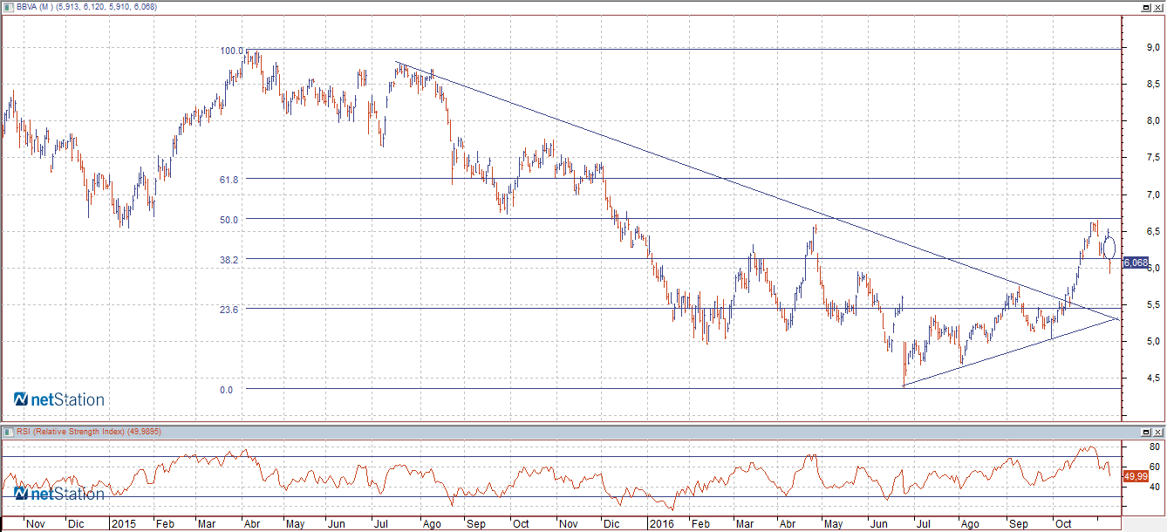Select the ascending blue trendline from the June low
The image size is (1167, 532).
click(x=1011, y=352)
